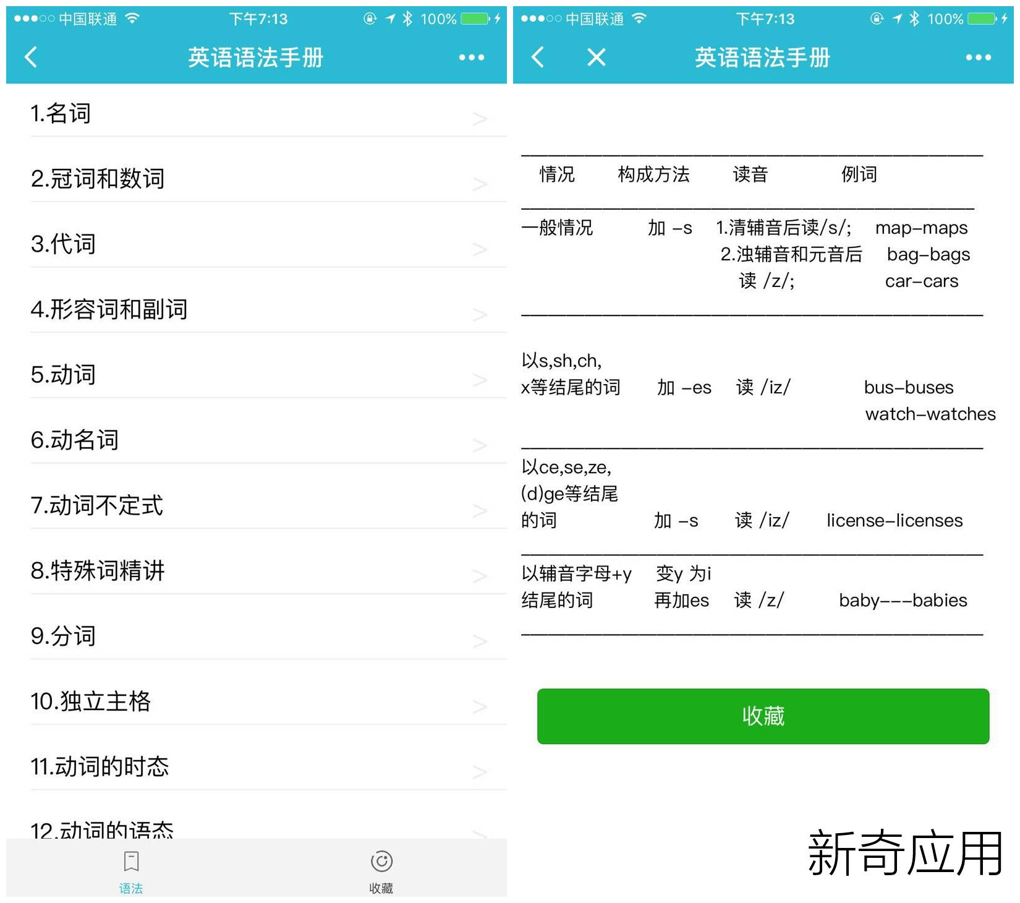Open chapter 2.冠词和数词
Image resolution: width=1020 pixels, height=903 pixels.
(x=257, y=178)
